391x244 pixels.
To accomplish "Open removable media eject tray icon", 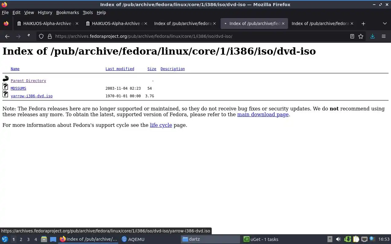I will pyautogui.click(x=330, y=239).
